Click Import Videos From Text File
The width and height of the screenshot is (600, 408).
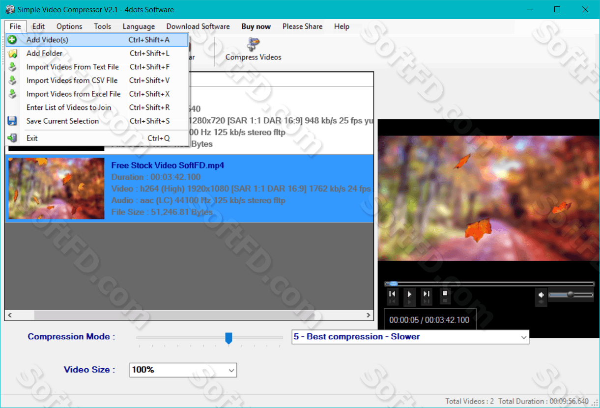[x=97, y=67]
